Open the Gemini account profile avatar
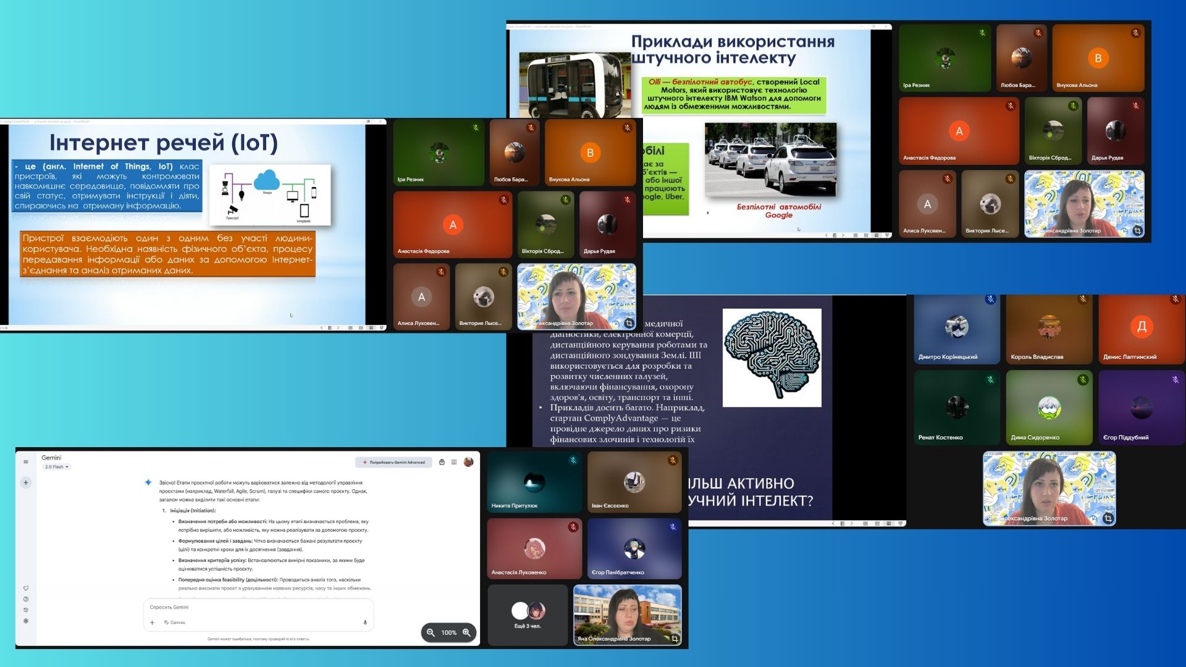Screen dimensions: 1186x667 tap(469, 462)
